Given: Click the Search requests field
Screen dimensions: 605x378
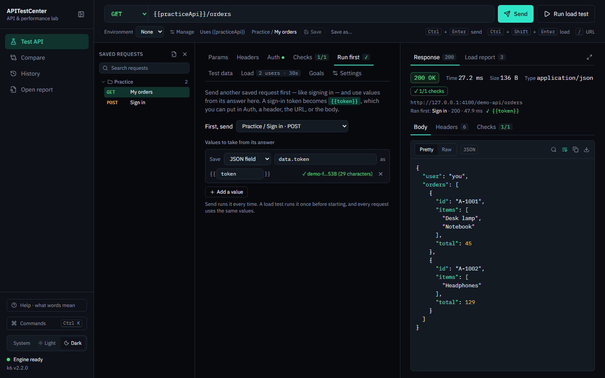Looking at the screenshot, I should click(144, 68).
